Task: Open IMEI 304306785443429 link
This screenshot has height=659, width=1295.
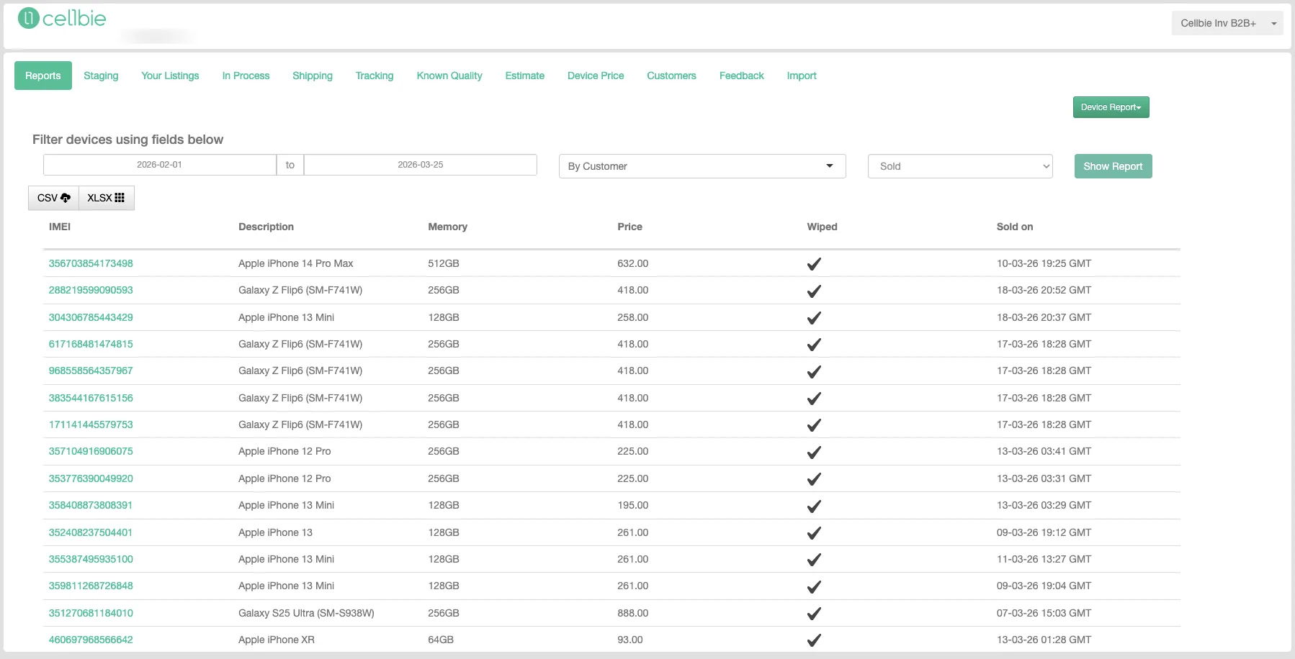Action: point(91,317)
